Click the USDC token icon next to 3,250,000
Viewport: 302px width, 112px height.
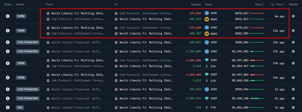(207, 51)
